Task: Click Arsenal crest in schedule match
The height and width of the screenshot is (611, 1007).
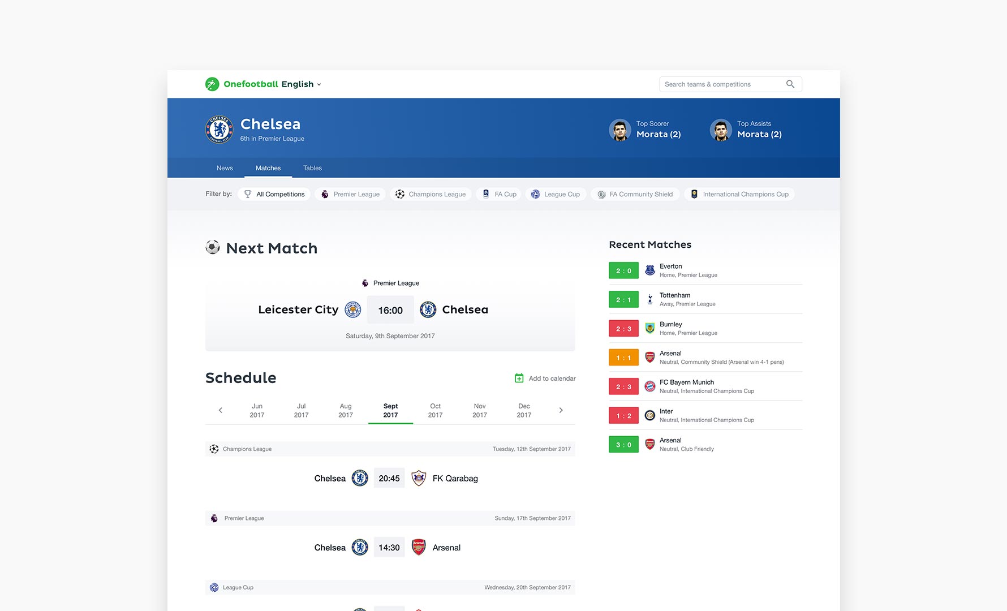Action: [419, 547]
